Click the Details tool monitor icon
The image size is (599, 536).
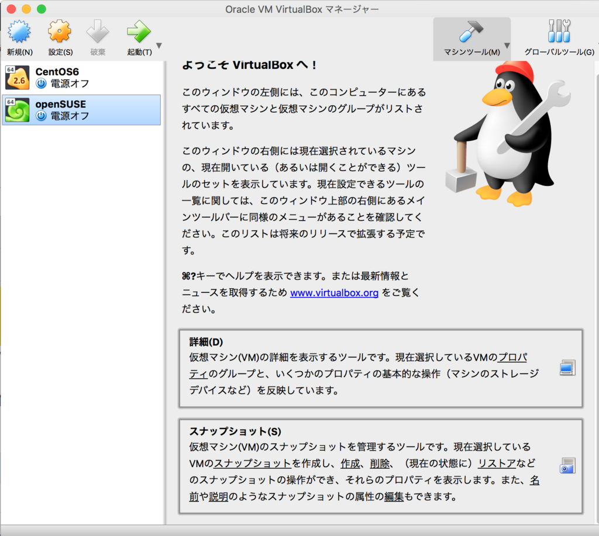click(x=567, y=368)
